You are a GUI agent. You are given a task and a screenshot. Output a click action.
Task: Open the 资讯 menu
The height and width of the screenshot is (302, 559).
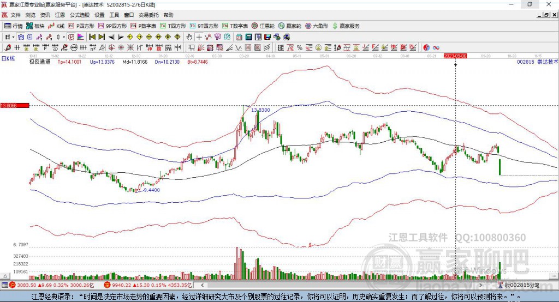coord(45,15)
